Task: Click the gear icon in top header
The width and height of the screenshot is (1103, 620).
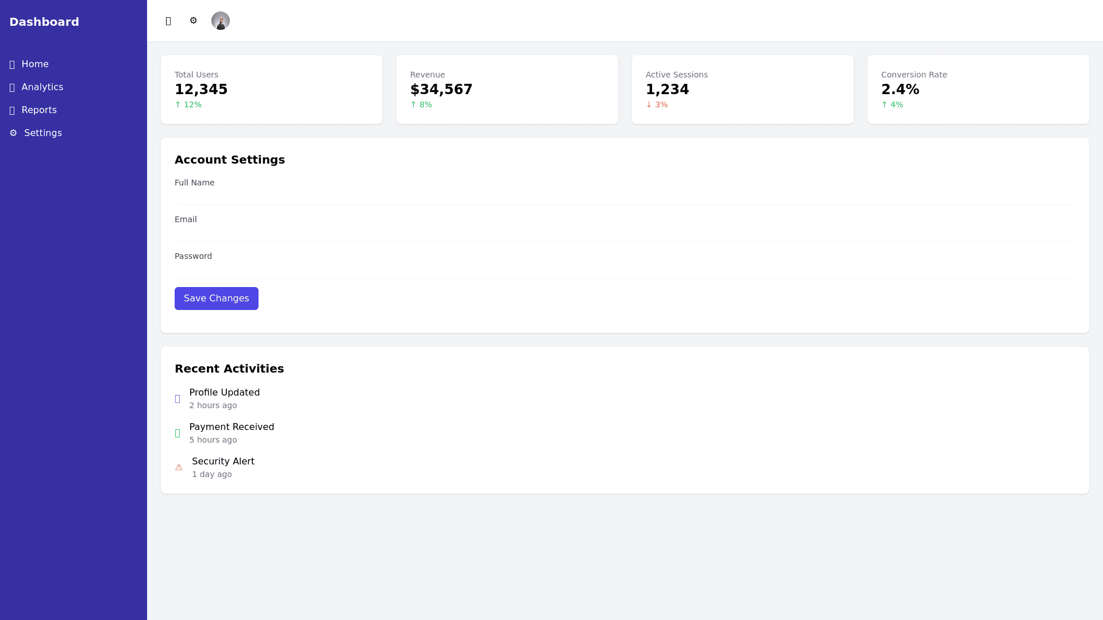Action: (194, 21)
